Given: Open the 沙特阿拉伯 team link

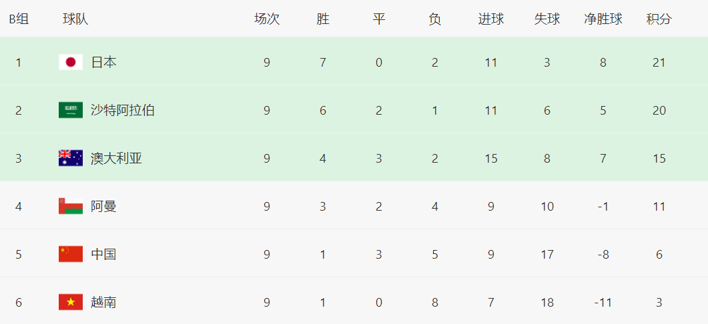Looking at the screenshot, I should 123,111.
